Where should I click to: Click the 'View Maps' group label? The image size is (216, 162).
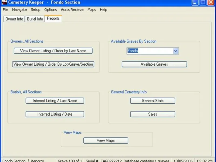pos(72,132)
